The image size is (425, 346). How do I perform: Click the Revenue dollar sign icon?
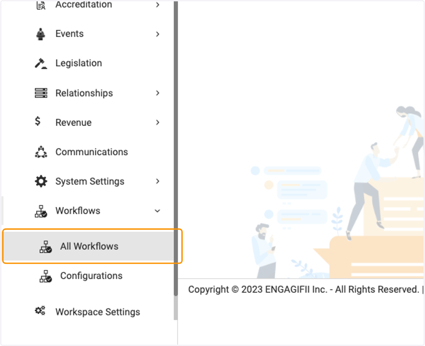38,121
